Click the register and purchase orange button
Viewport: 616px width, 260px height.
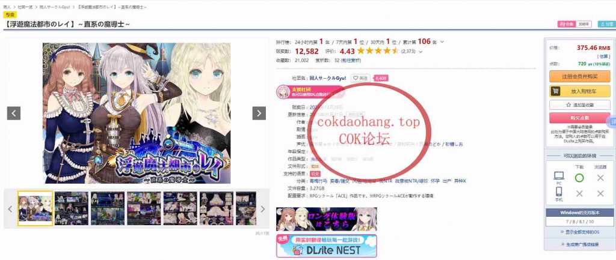point(579,76)
